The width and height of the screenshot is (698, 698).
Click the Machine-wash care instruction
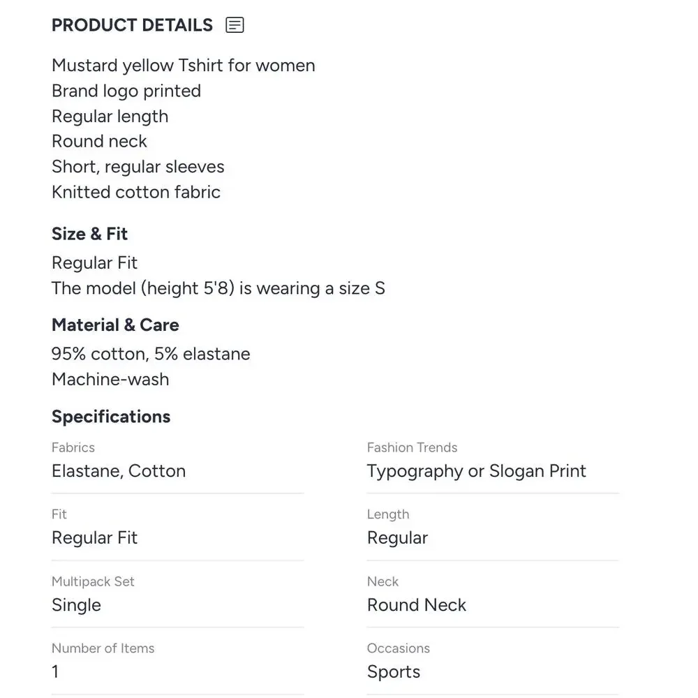[x=110, y=379]
